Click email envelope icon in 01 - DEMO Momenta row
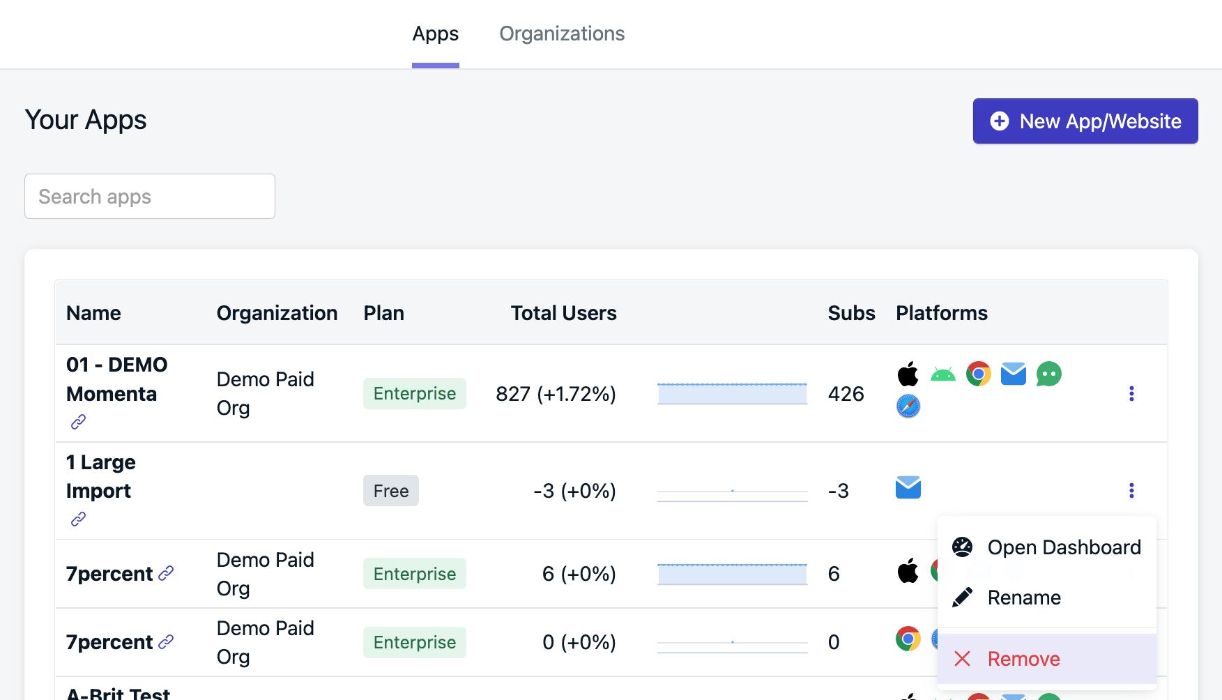The height and width of the screenshot is (700, 1222). coord(1014,374)
